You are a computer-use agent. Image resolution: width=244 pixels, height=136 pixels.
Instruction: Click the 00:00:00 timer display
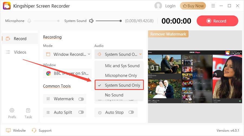[x=176, y=21]
